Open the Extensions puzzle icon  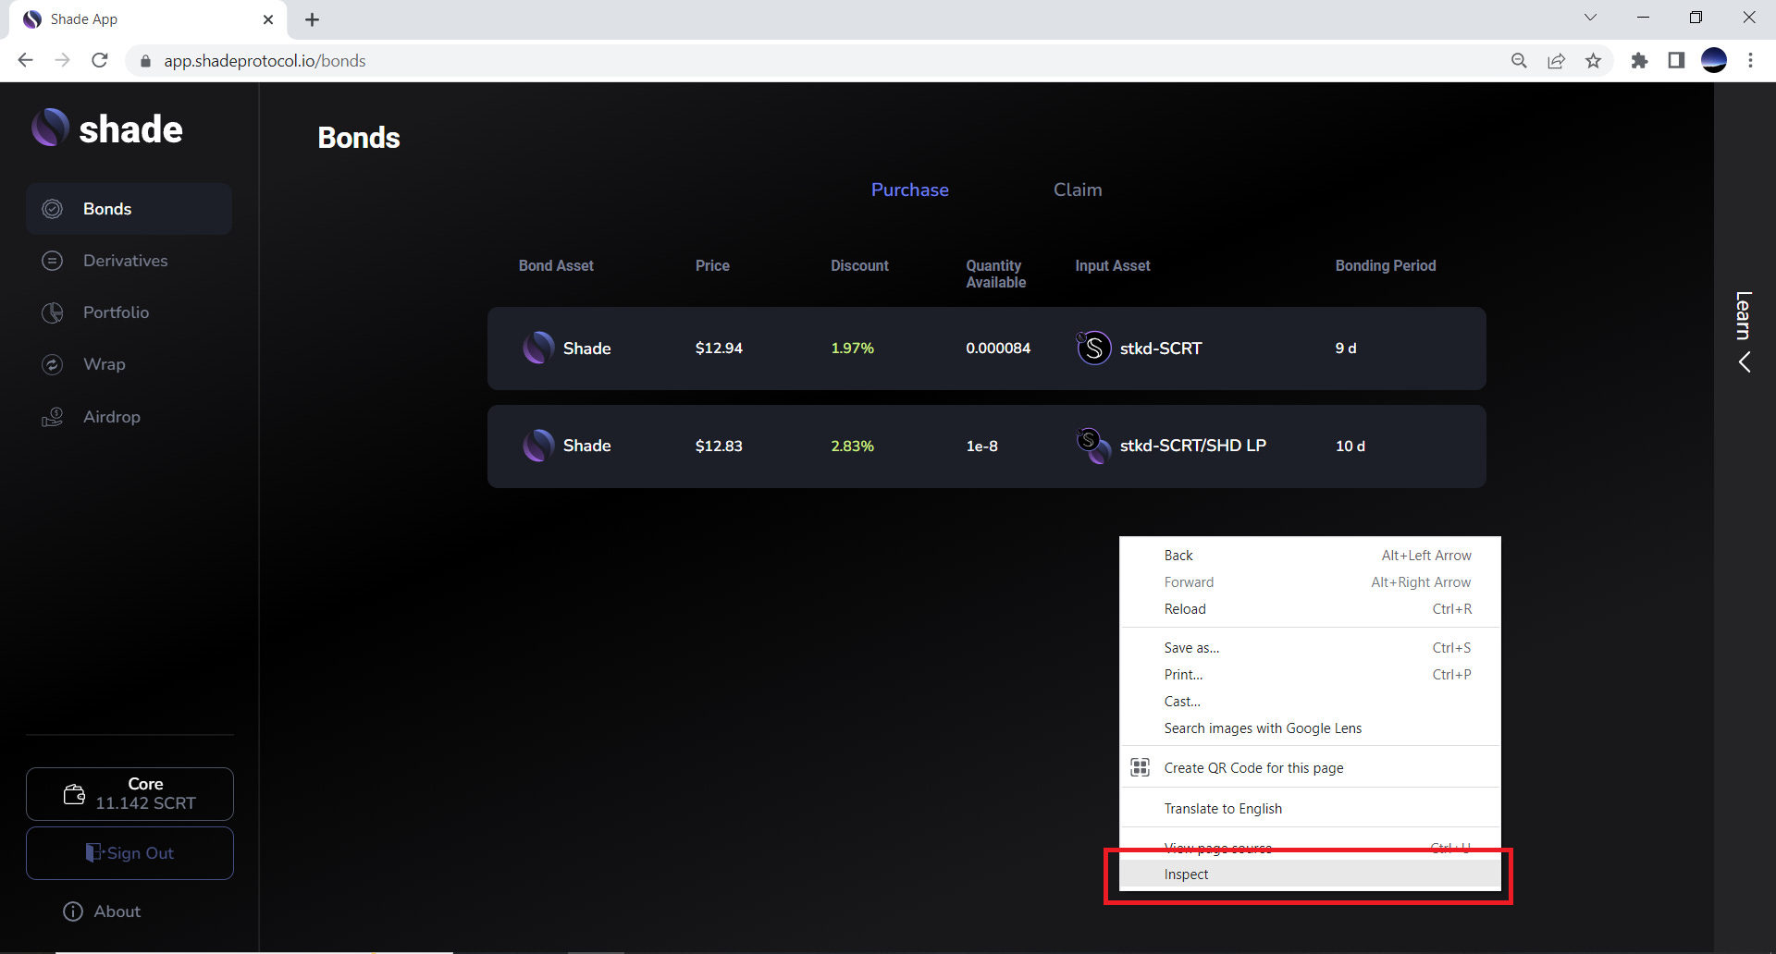tap(1639, 61)
